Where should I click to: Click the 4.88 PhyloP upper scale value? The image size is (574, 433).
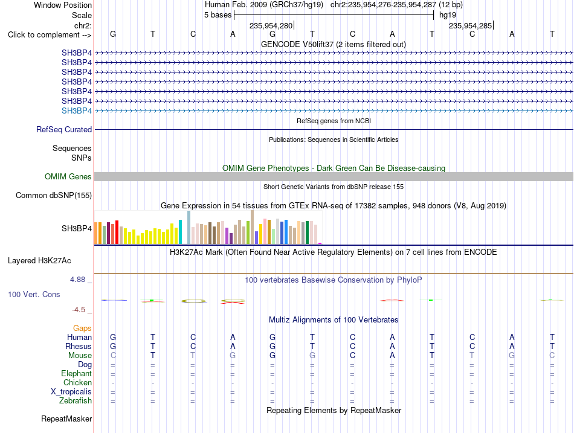(x=77, y=280)
